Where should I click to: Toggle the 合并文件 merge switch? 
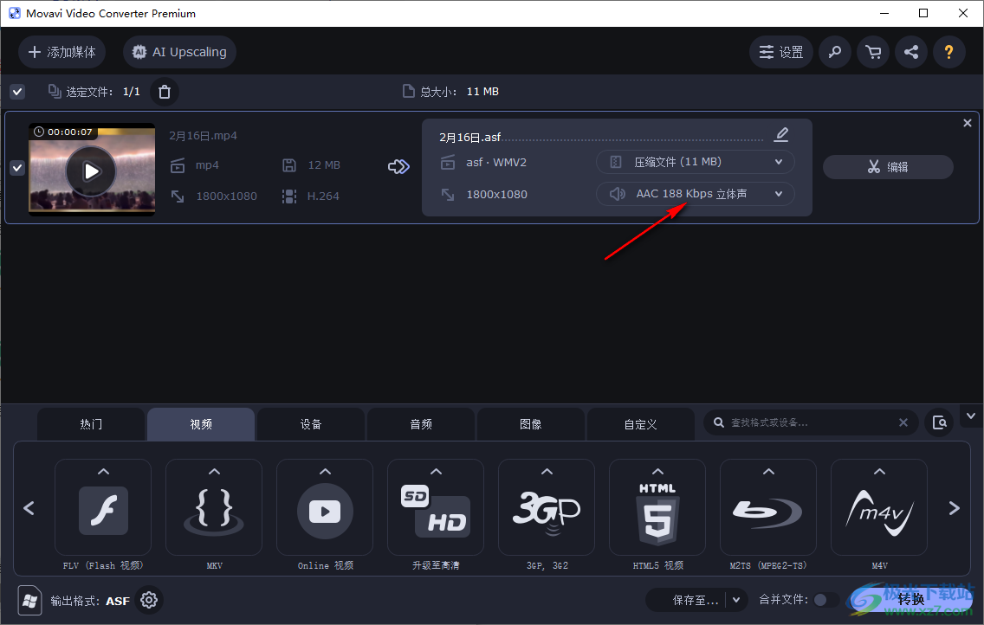click(825, 600)
